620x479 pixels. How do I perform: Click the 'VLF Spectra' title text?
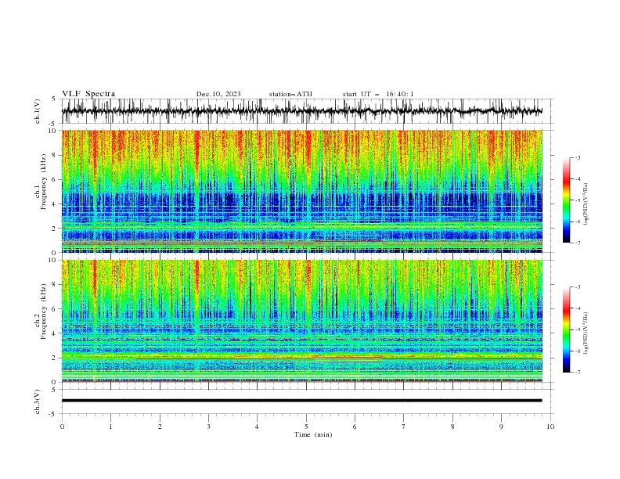[88, 94]
